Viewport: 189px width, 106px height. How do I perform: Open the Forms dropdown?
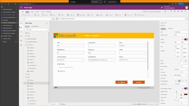pos(91,15)
